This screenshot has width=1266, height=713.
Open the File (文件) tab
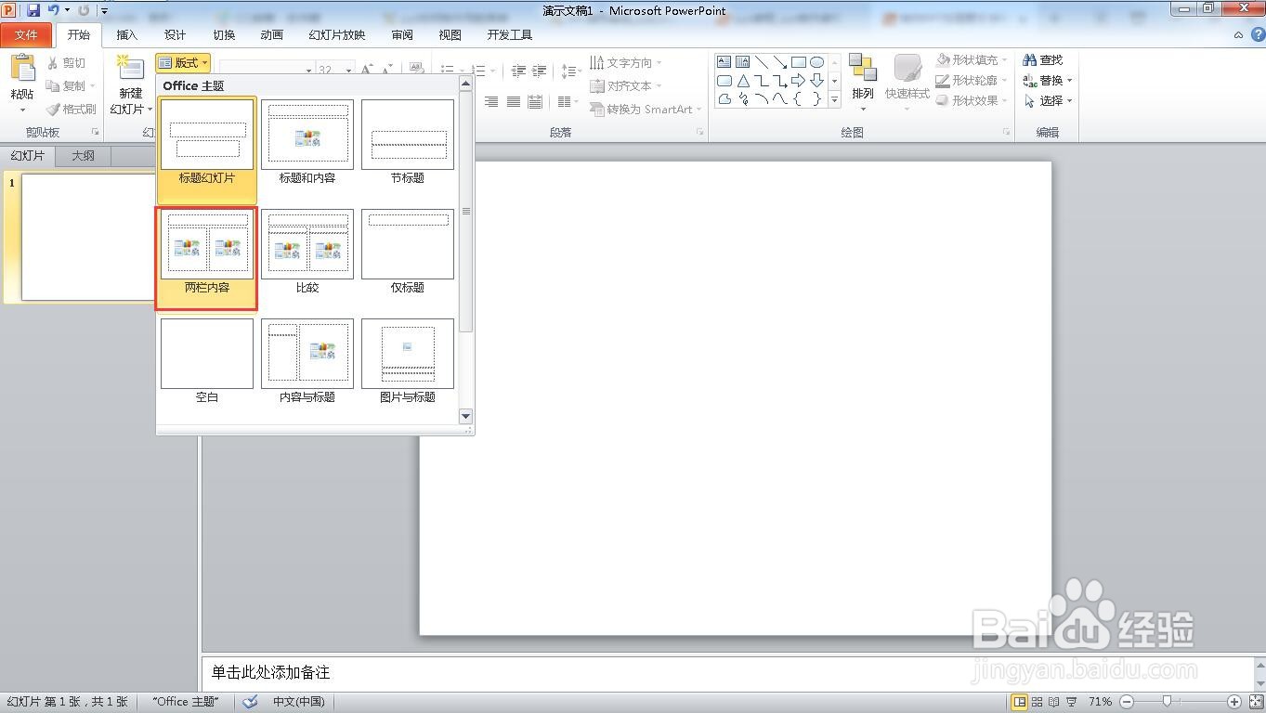pos(27,35)
